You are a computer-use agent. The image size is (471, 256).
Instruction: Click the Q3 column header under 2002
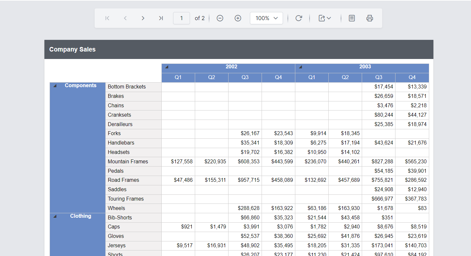[x=245, y=77]
